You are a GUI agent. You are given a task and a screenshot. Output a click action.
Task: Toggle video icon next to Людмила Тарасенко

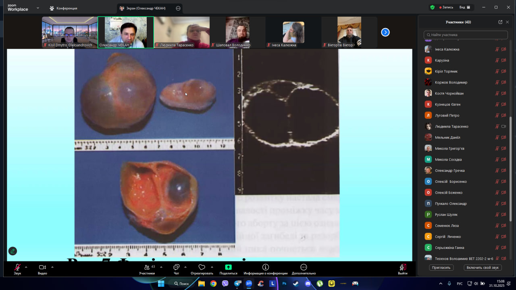(504, 126)
